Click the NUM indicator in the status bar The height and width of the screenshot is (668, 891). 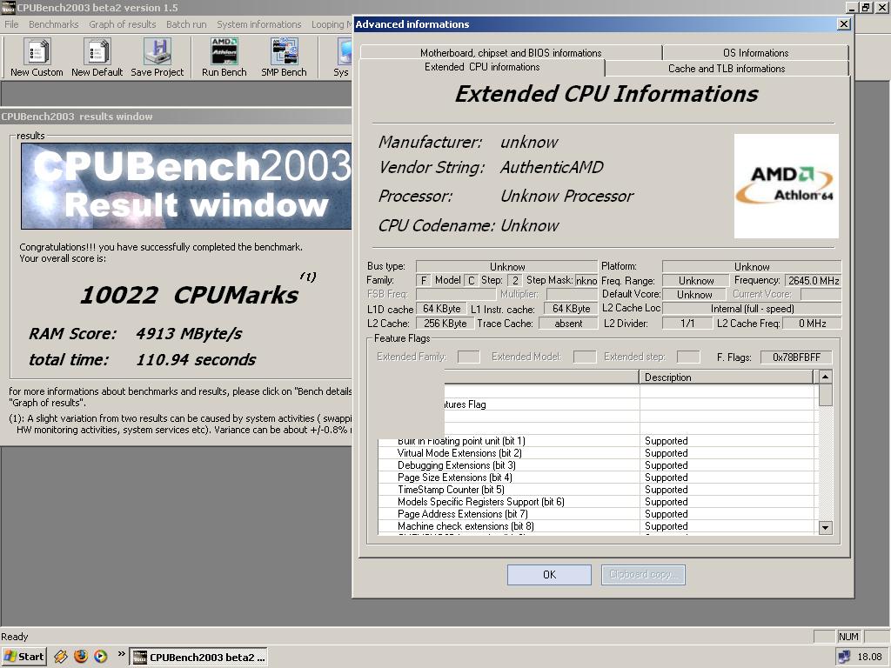[848, 637]
